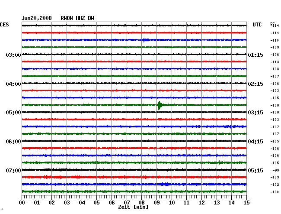Select minute 12 on the time axis
Image resolution: width=281 pixels, height=214 pixels.
point(201,202)
